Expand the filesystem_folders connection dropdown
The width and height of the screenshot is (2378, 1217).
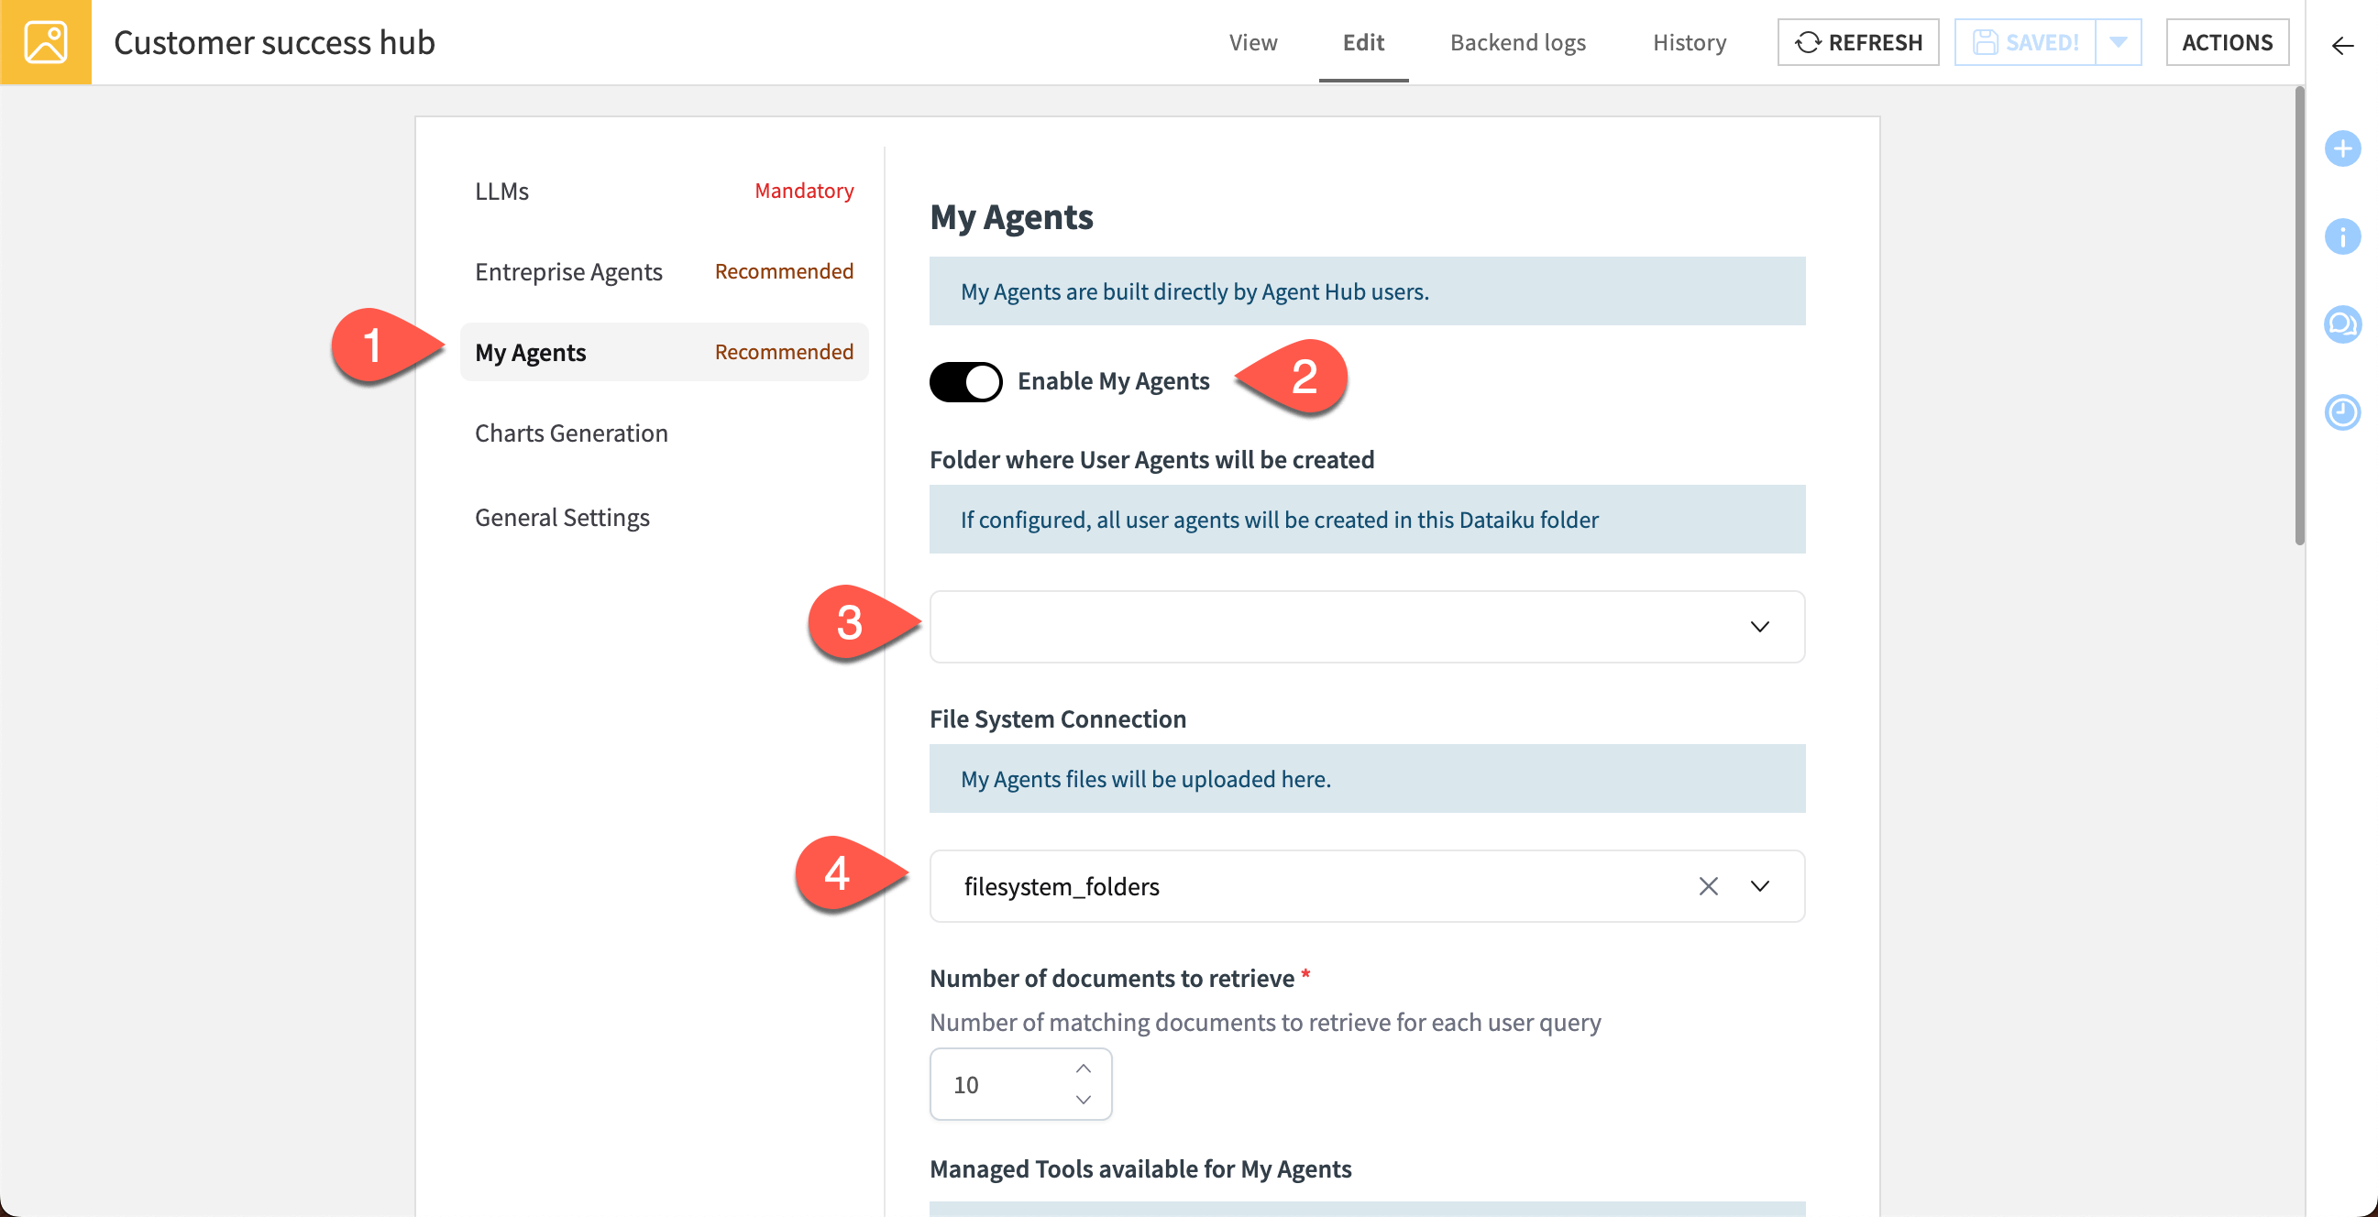pyautogui.click(x=1758, y=886)
